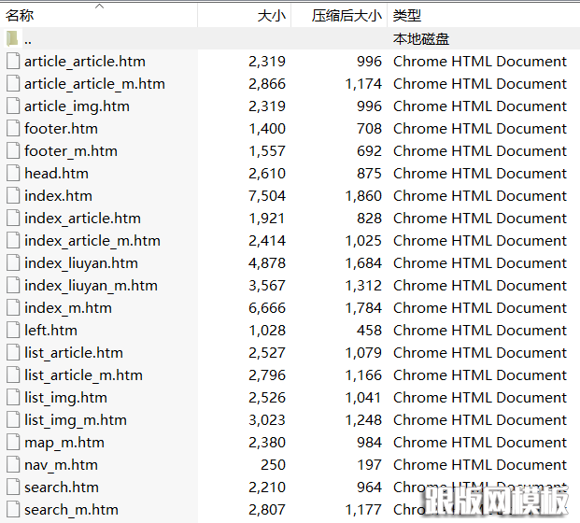Sort by the 压缩后大小 column header

tap(347, 16)
